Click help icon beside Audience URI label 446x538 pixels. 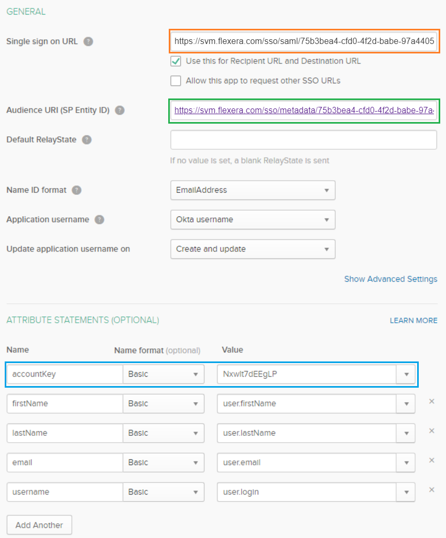click(120, 110)
